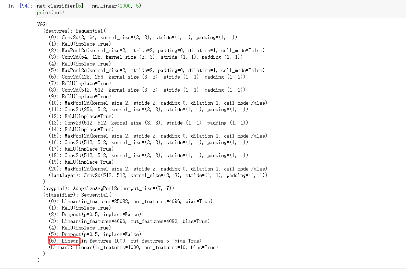Click the '(13): Conv2d(512, 512' line
This screenshot has width=406, height=271.
148,123
